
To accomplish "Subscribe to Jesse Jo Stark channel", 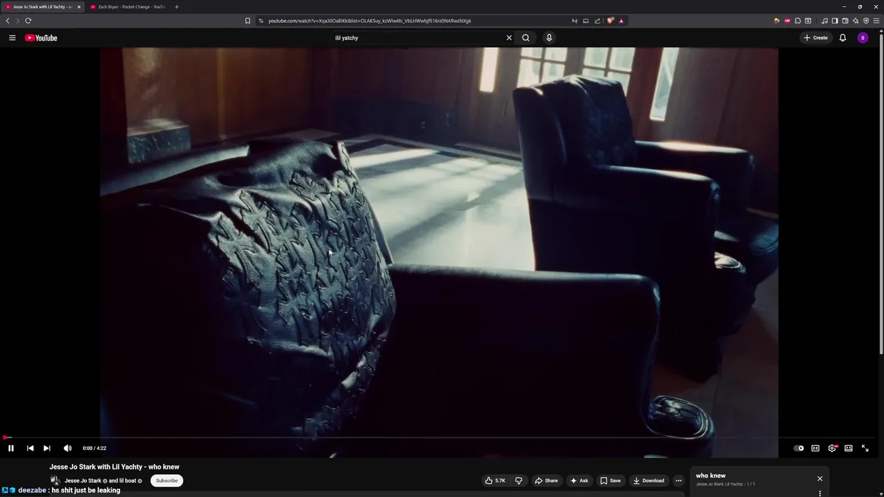I will 166,480.
